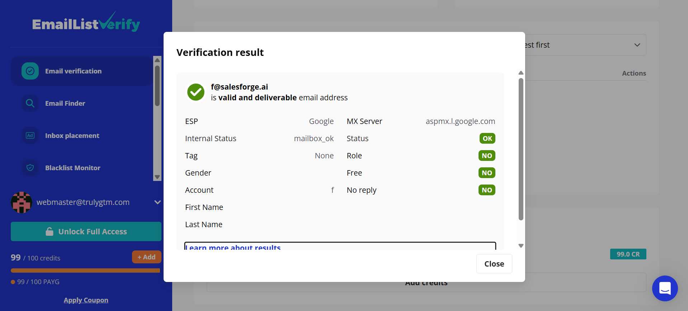The image size is (688, 311).
Task: Click the Blacklist Monitor shield icon
Action: tap(30, 168)
